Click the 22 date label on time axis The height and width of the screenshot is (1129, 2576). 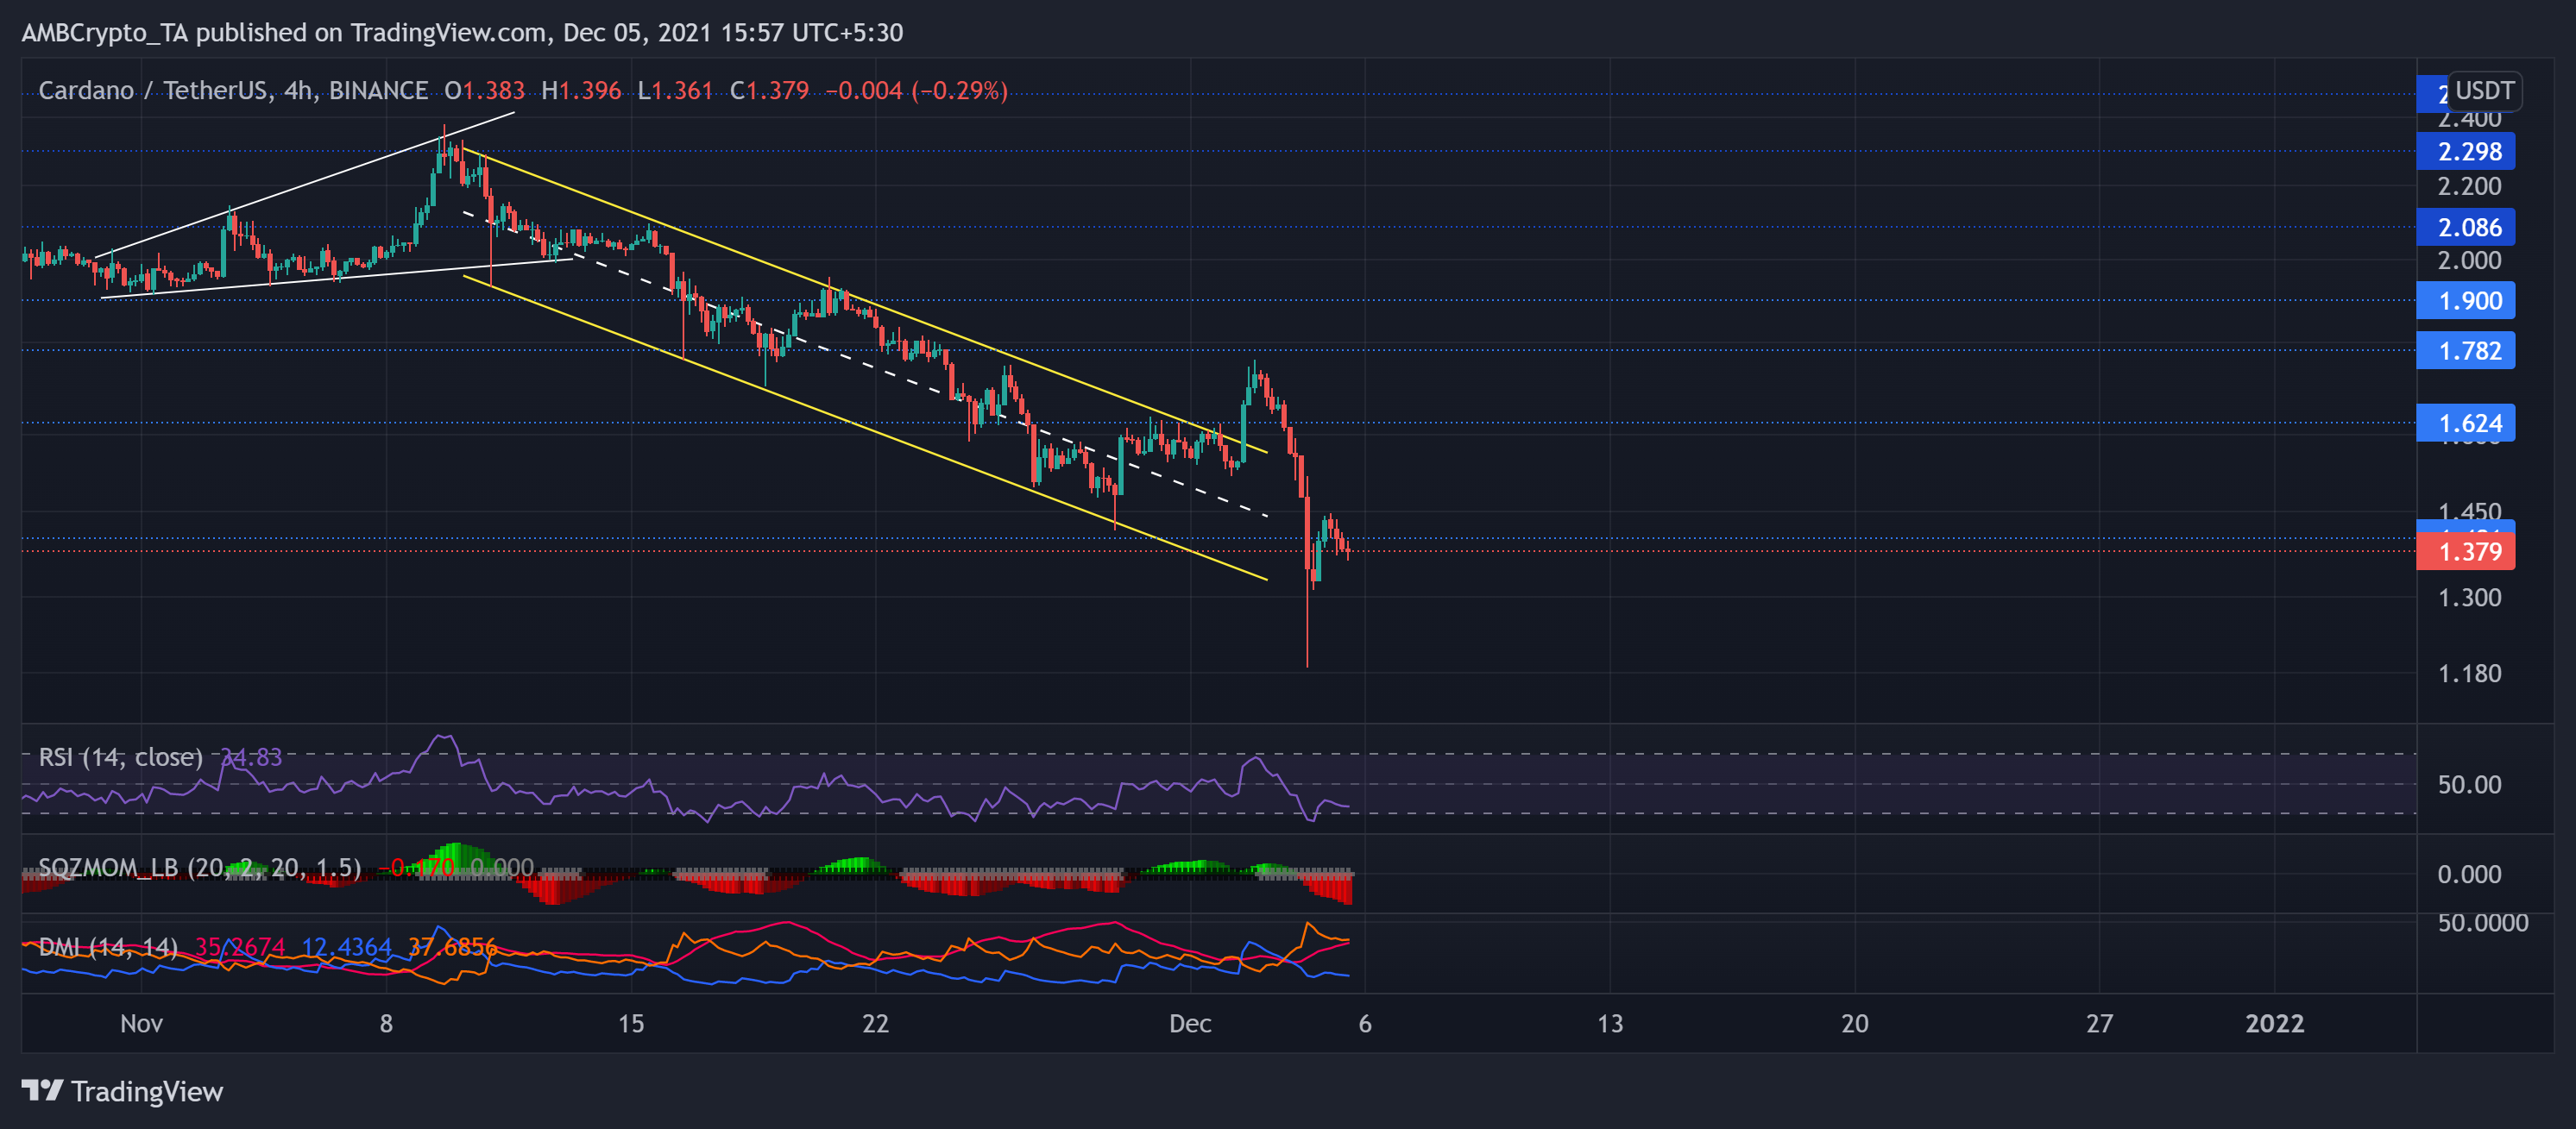(x=875, y=1023)
